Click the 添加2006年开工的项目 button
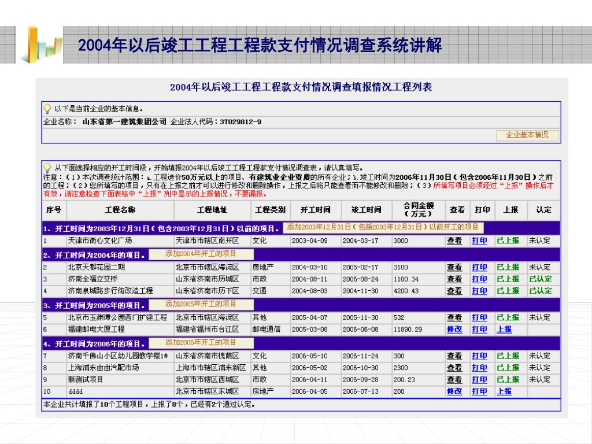This screenshot has height=444, width=592. click(x=201, y=343)
